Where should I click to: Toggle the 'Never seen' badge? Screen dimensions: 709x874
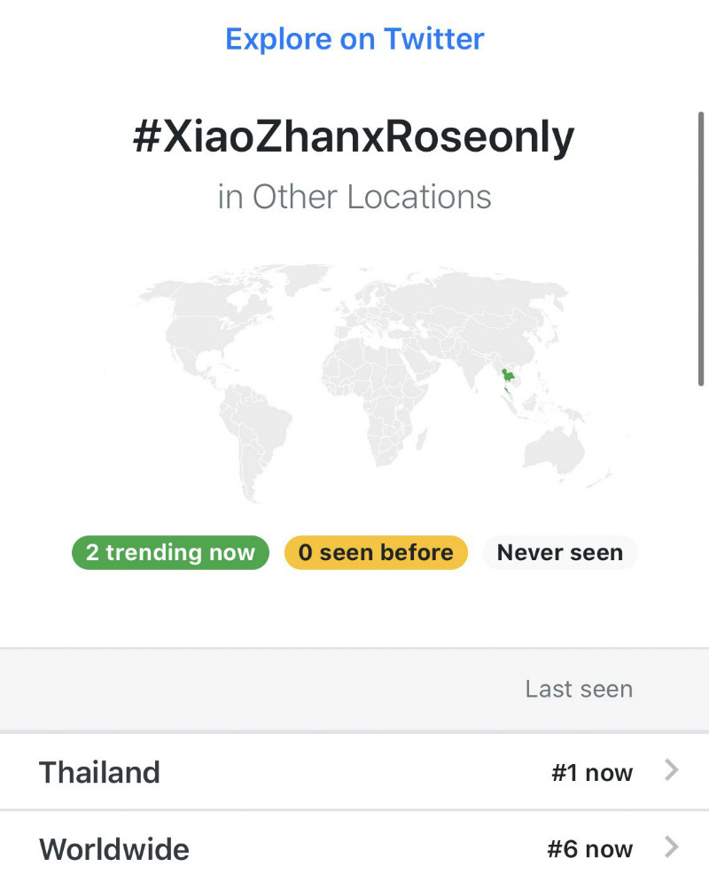(x=559, y=552)
